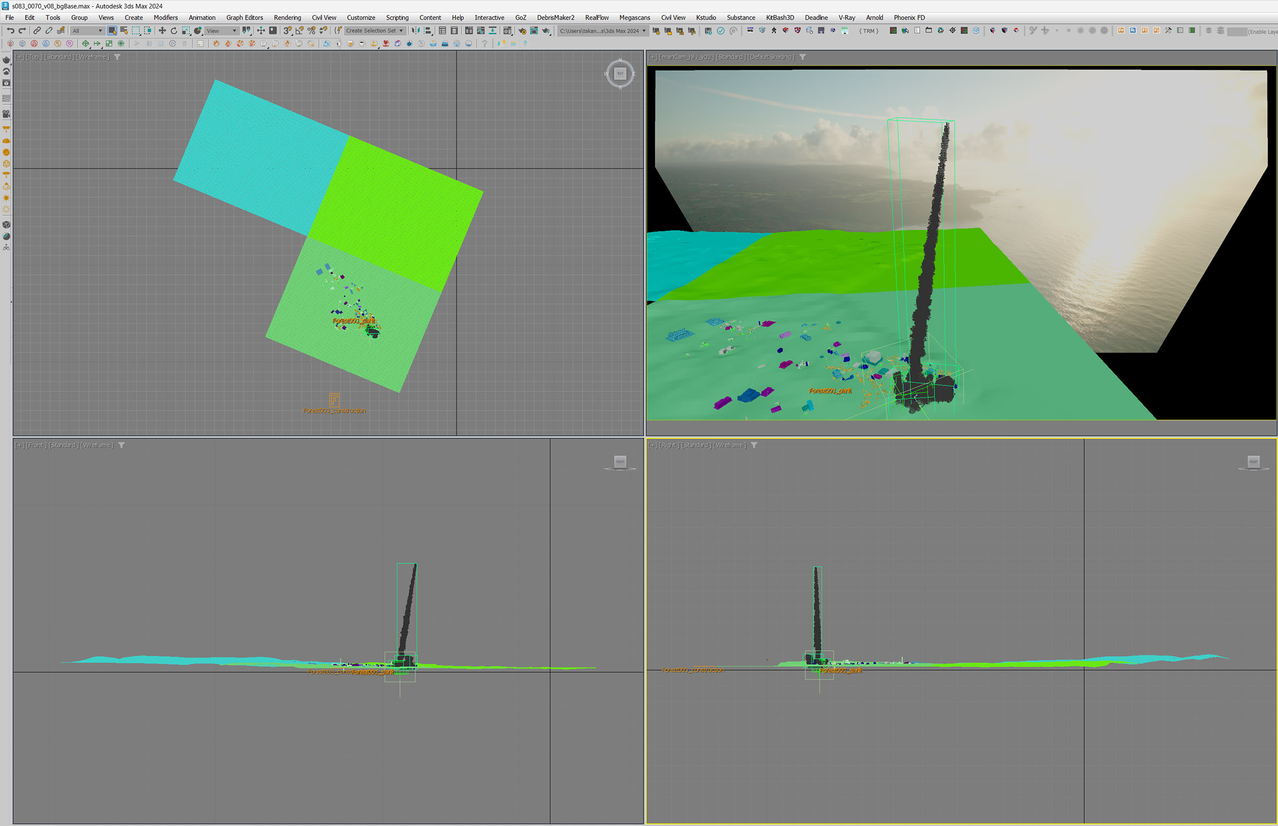Click the ViewCube in Top viewport
Viewport: 1278px width, 826px height.
[x=620, y=73]
